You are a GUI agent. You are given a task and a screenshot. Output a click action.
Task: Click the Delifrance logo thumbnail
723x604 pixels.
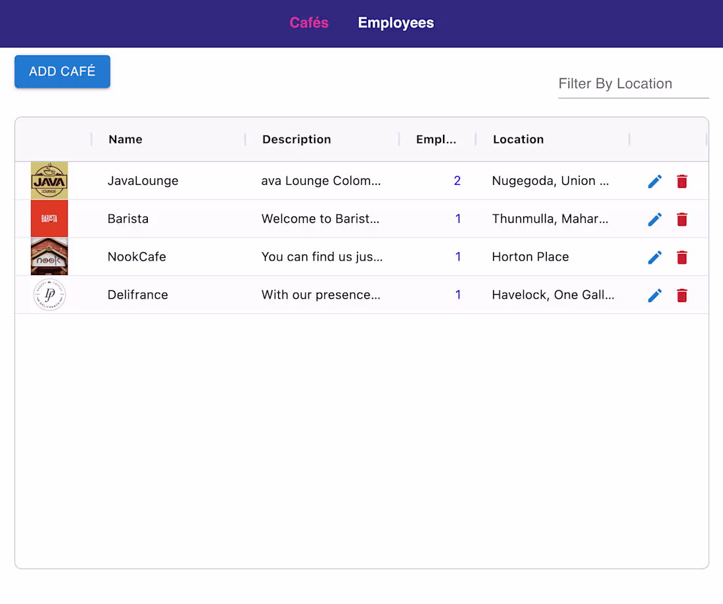pyautogui.click(x=49, y=295)
